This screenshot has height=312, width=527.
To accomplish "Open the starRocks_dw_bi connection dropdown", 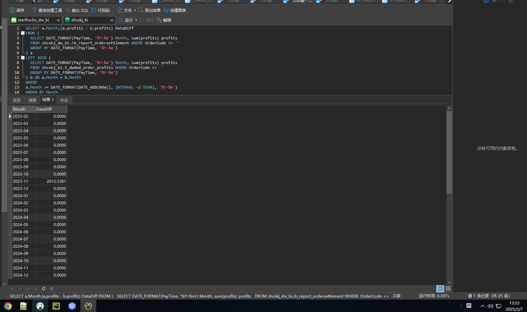I will coord(36,20).
